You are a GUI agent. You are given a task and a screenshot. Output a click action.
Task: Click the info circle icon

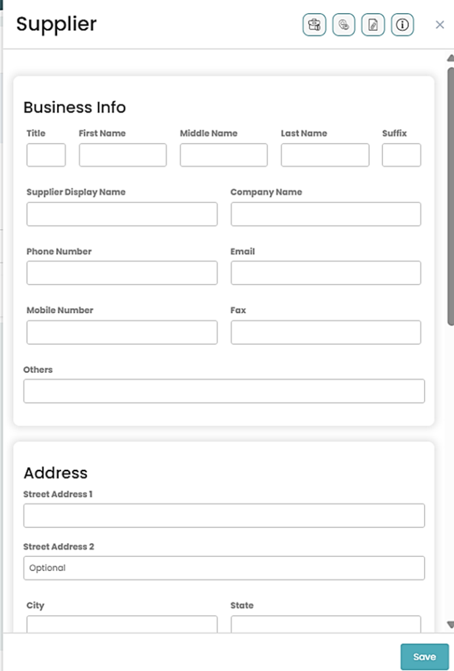click(402, 25)
